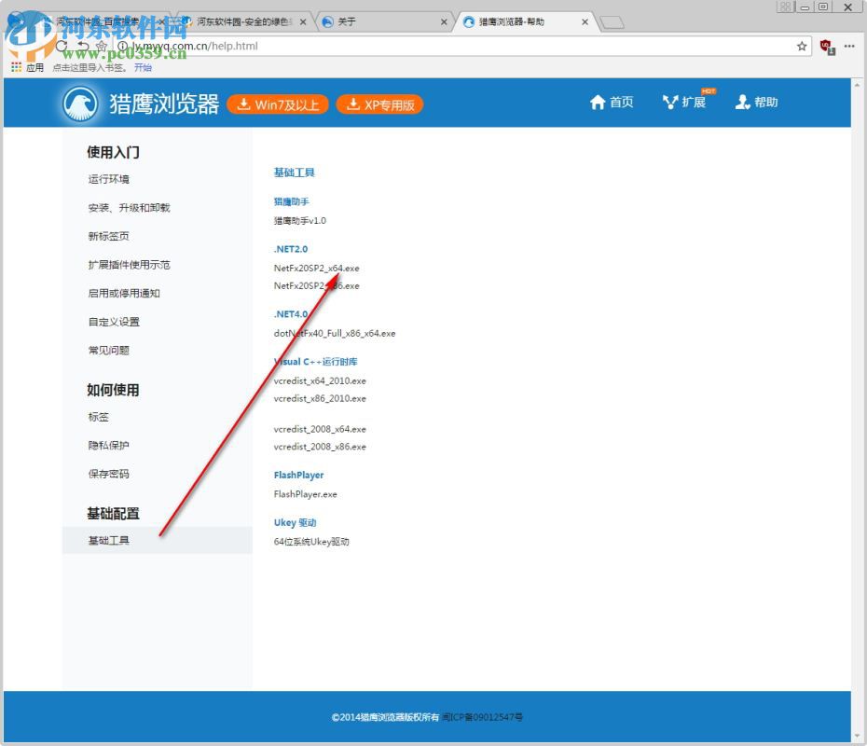Viewport: 867px width, 746px height.
Task: Click the download icon inside Win7及以上 button
Action: pos(246,105)
